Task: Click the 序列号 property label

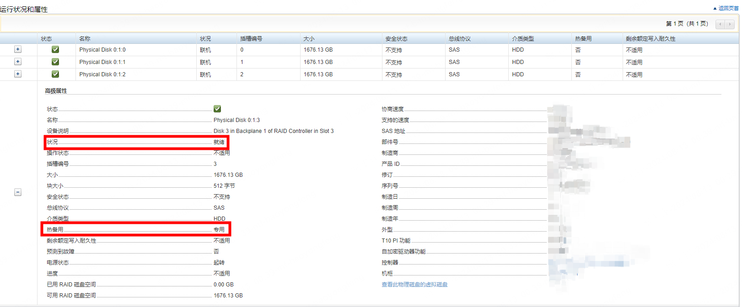Action: 390,186
